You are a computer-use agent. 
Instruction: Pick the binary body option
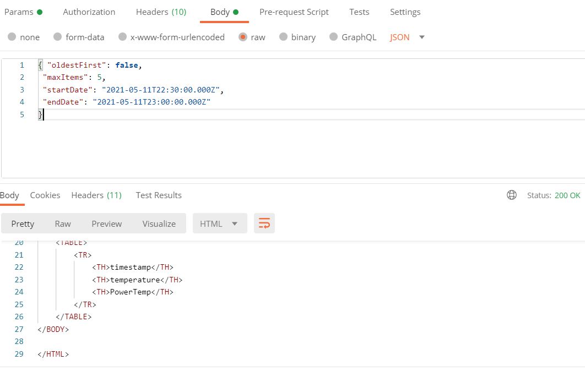(284, 37)
